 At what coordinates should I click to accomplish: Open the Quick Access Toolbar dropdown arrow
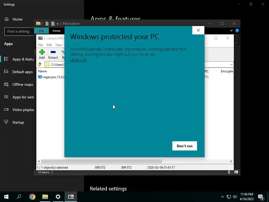(x=58, y=24)
